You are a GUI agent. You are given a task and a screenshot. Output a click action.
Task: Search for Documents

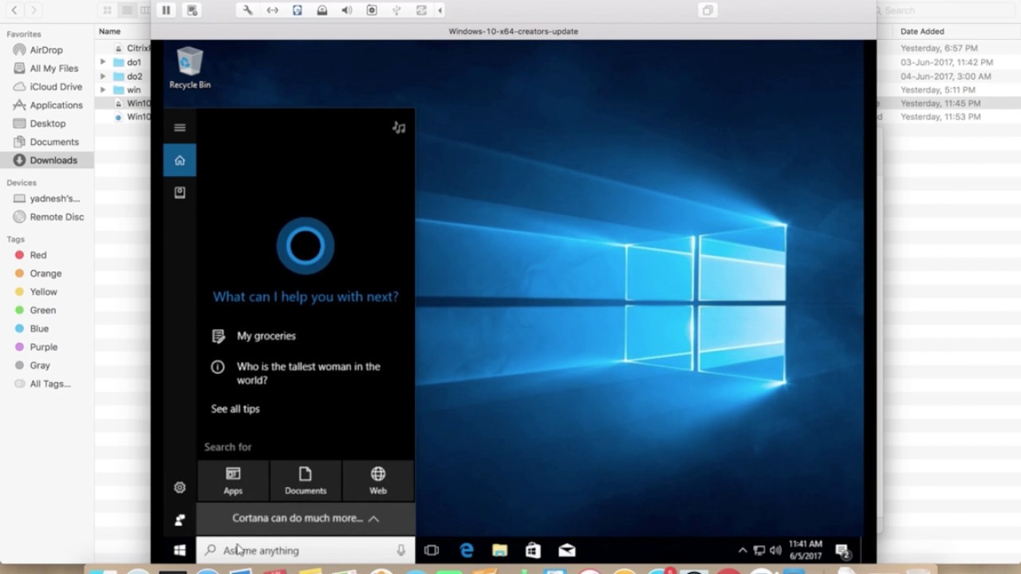click(306, 481)
